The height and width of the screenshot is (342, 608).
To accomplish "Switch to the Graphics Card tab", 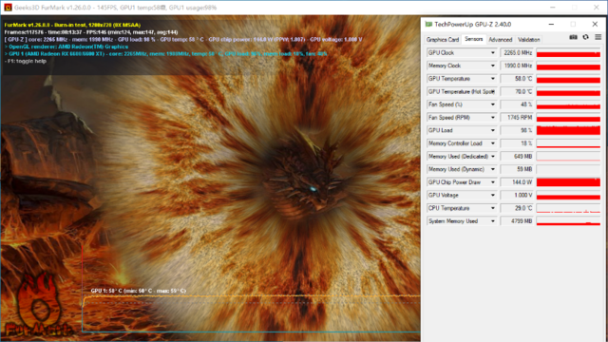I will (443, 40).
